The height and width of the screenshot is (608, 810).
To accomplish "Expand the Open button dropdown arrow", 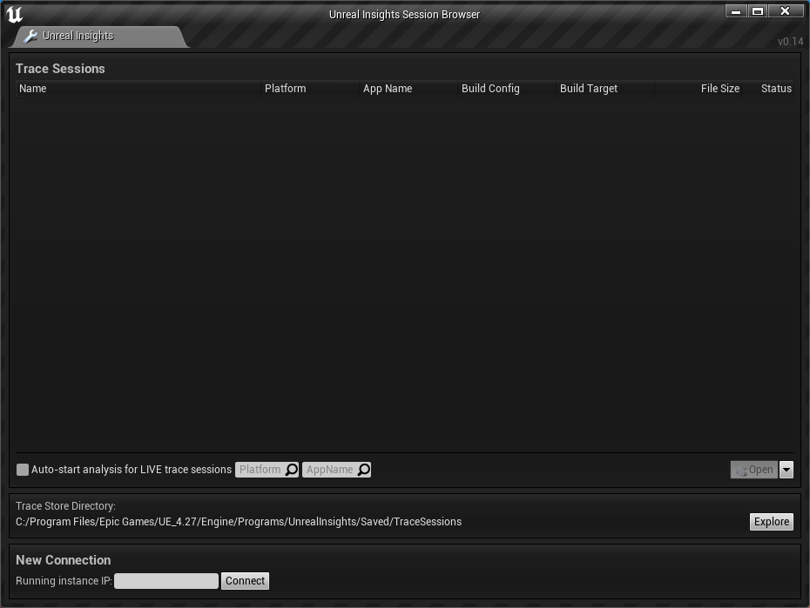I will coord(786,470).
